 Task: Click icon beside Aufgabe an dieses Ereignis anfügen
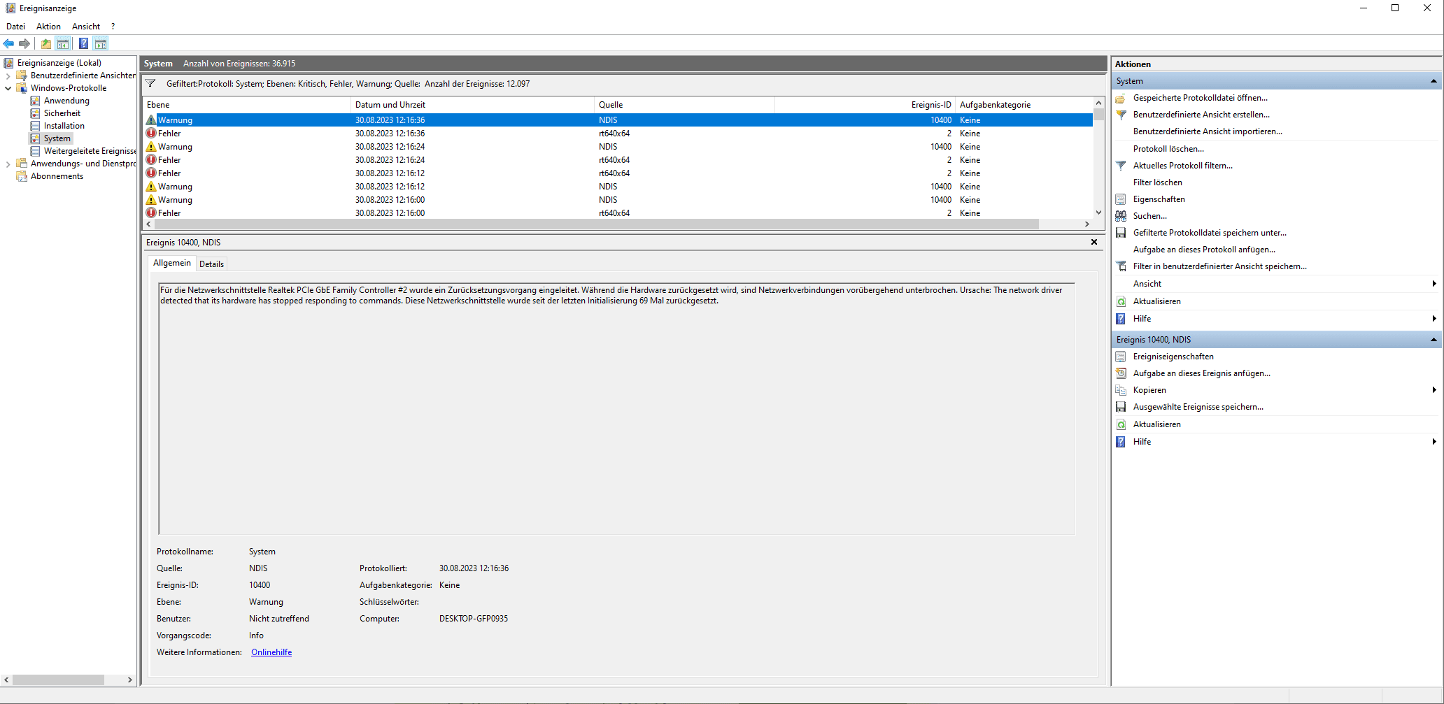[x=1121, y=373]
